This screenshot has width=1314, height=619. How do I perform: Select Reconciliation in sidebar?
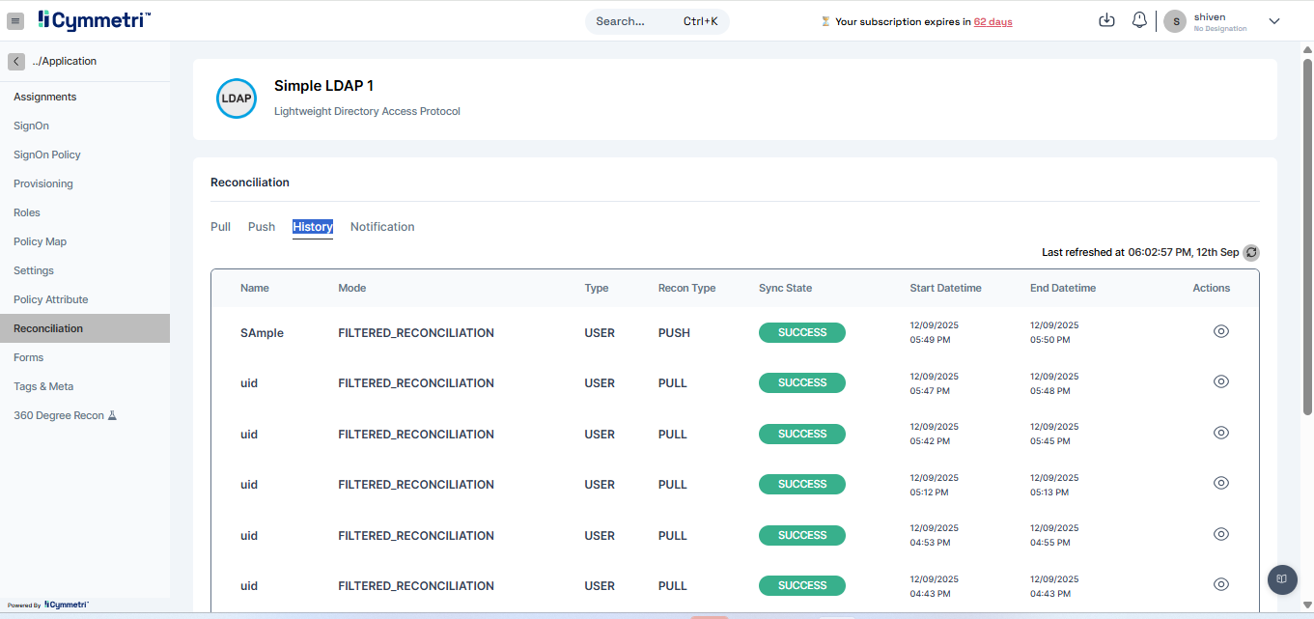tap(85, 328)
